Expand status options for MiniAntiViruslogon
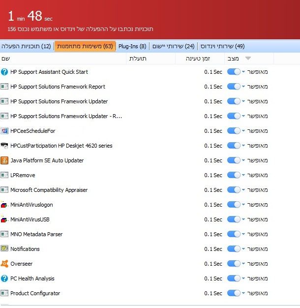 tap(243, 205)
